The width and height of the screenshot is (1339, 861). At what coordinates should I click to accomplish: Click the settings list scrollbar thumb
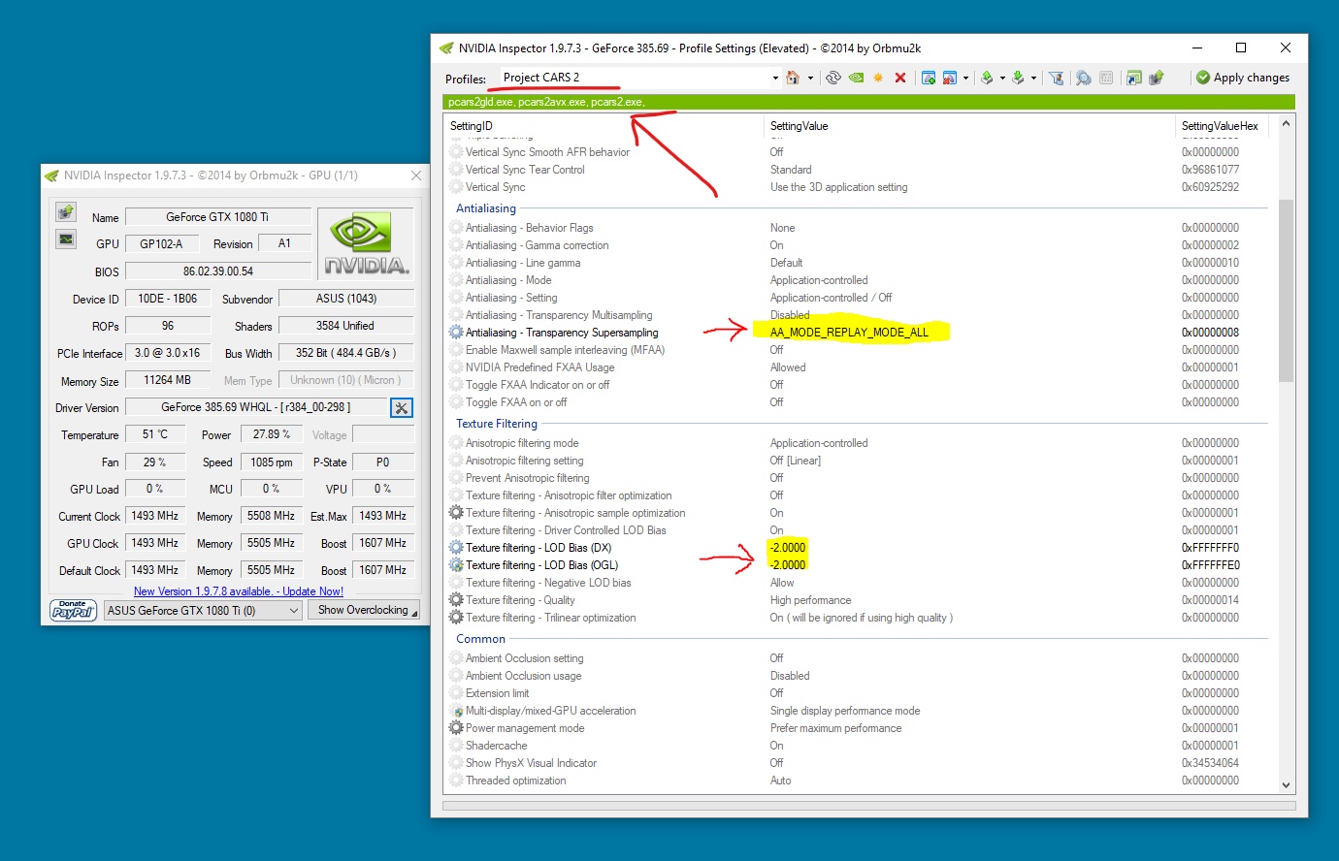coord(1286,291)
